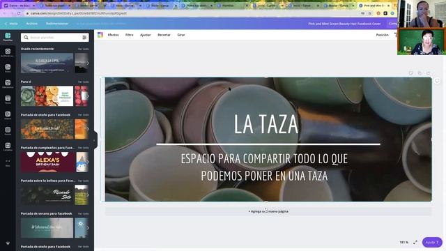Expand Portada de verano row right chevron
Image resolution: width=446 pixels, height=251 pixels.
[x=88, y=228]
